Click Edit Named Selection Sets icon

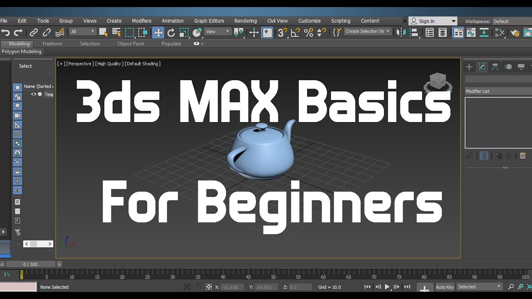point(337,32)
